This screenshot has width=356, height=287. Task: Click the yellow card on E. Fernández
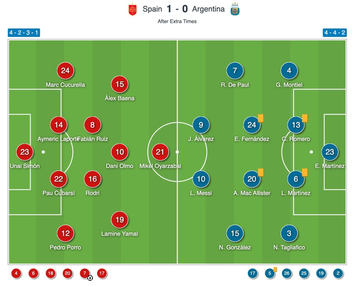coord(261,118)
